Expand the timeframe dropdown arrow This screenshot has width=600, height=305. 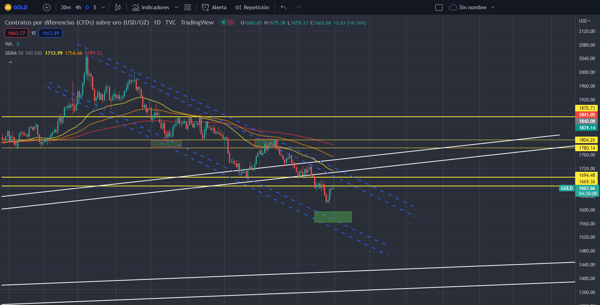103,7
